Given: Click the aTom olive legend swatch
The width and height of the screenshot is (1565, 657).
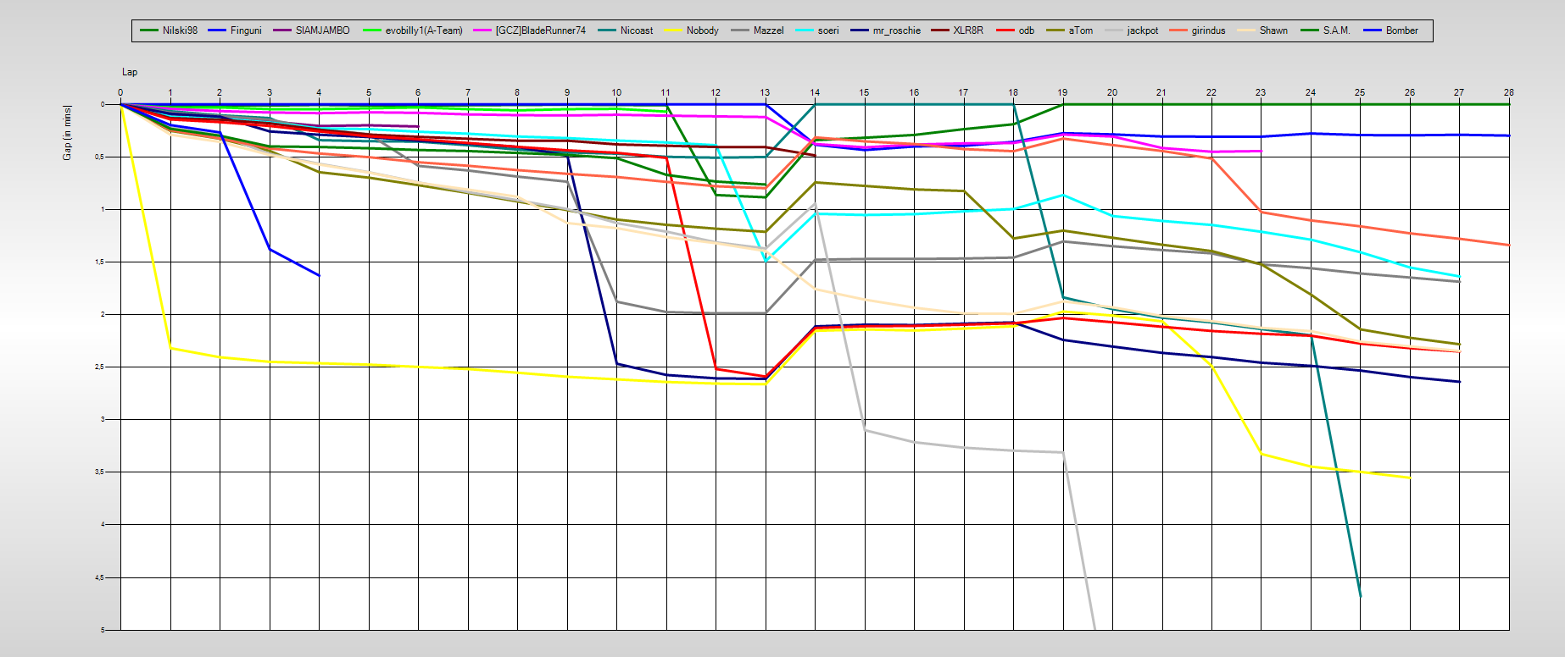Looking at the screenshot, I should point(1055,30).
